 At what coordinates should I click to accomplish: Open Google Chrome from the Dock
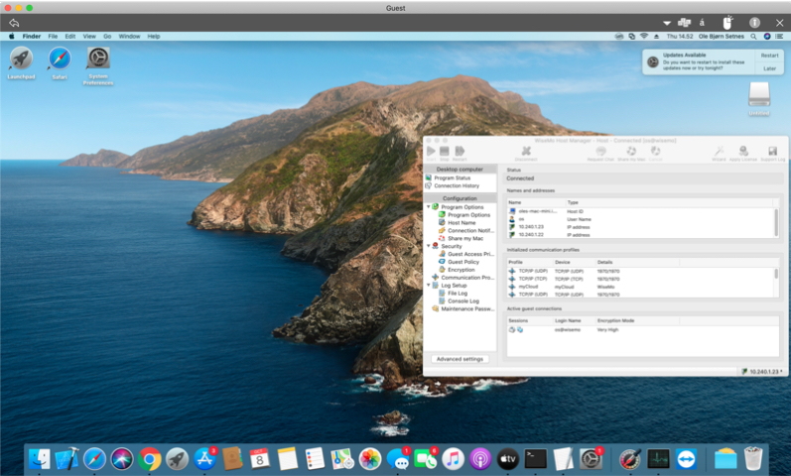pyautogui.click(x=150, y=458)
